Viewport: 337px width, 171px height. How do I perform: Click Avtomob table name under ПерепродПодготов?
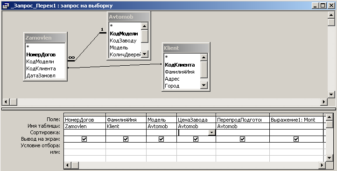243,126
